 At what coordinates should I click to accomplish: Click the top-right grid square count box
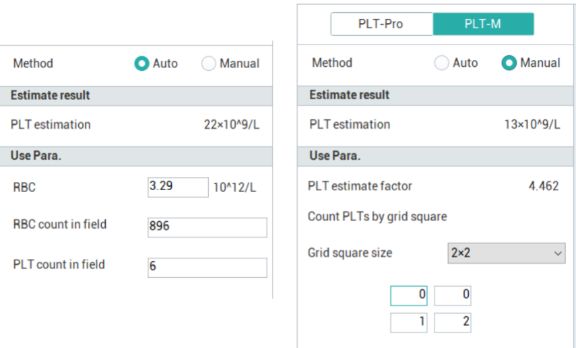452,295
